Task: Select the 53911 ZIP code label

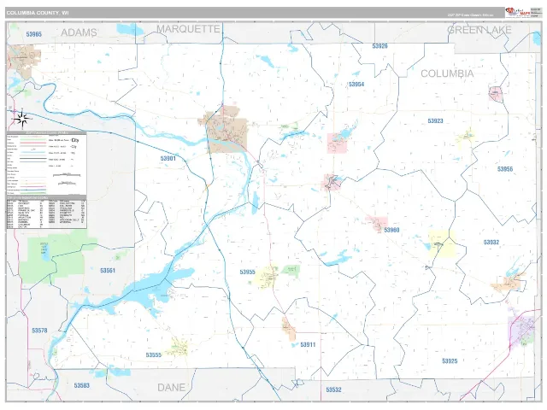Action: click(x=308, y=345)
